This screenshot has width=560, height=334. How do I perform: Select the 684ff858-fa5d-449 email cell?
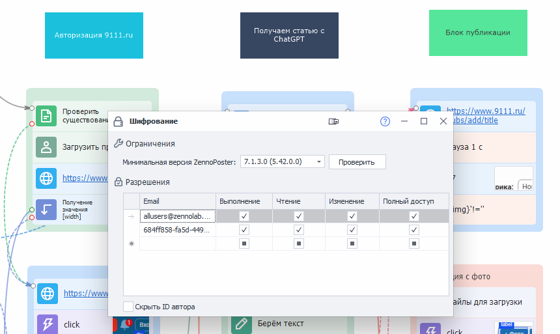178,230
